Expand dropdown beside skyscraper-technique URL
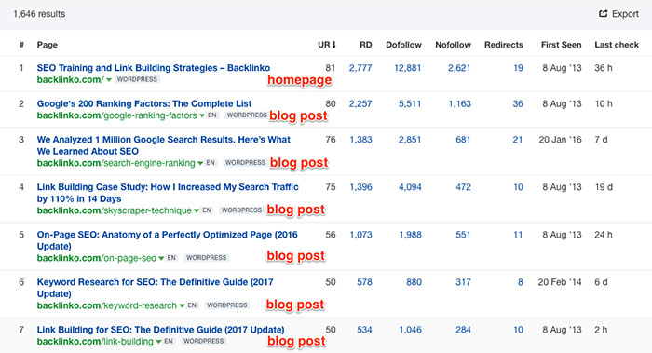The image size is (652, 353). click(x=197, y=210)
